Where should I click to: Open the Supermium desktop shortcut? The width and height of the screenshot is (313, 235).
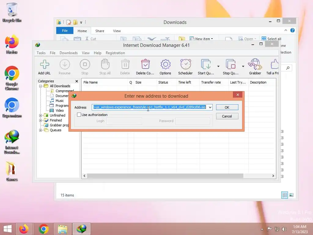click(12, 108)
